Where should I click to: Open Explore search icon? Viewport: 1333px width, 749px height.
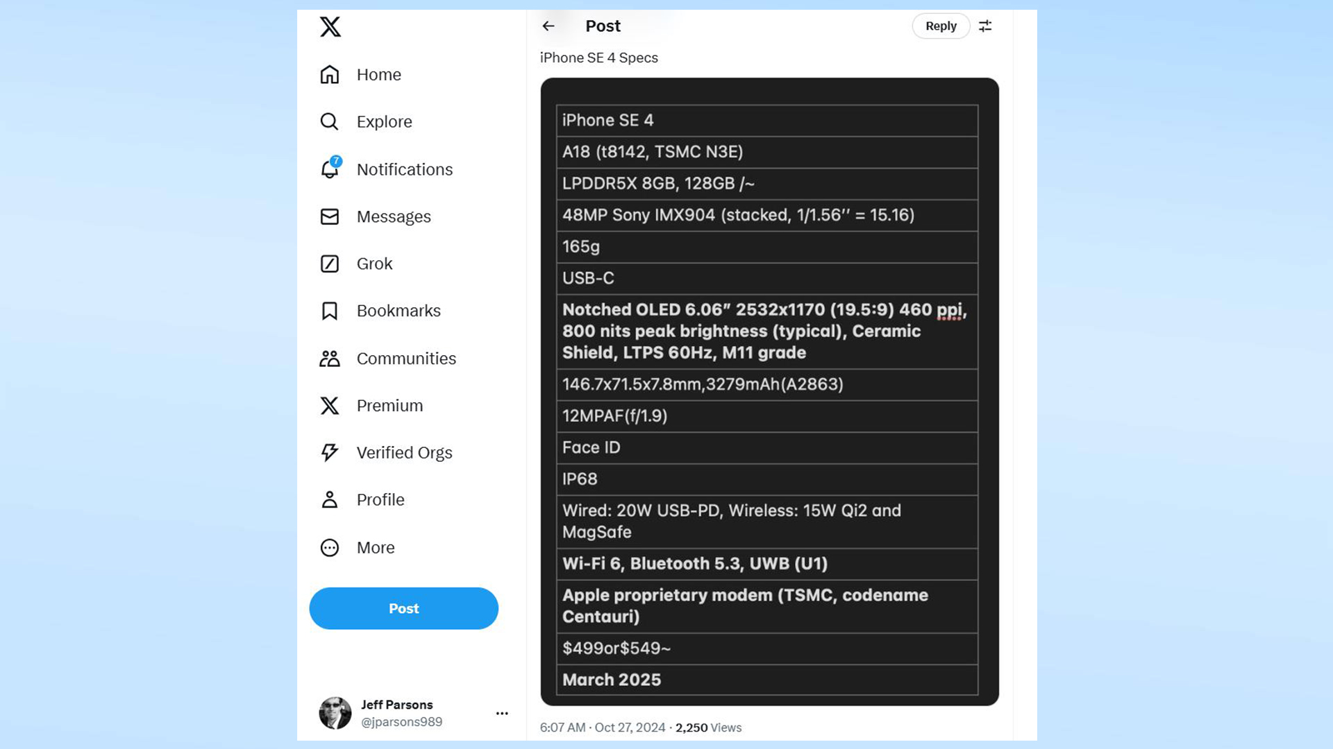[x=330, y=122]
